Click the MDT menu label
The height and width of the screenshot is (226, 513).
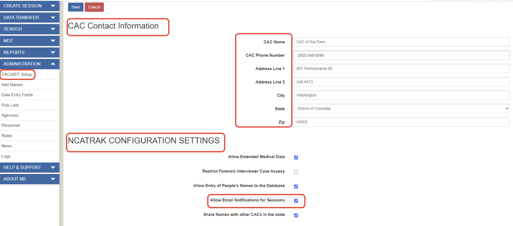coord(8,41)
